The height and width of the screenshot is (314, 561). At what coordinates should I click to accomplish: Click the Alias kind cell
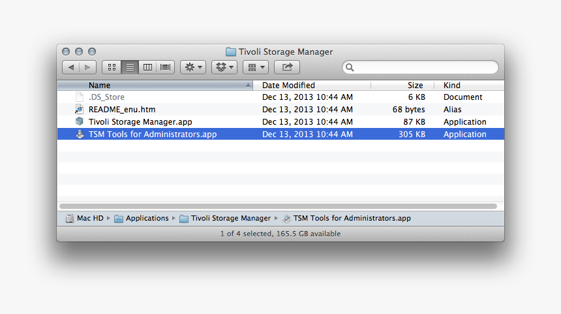(452, 110)
